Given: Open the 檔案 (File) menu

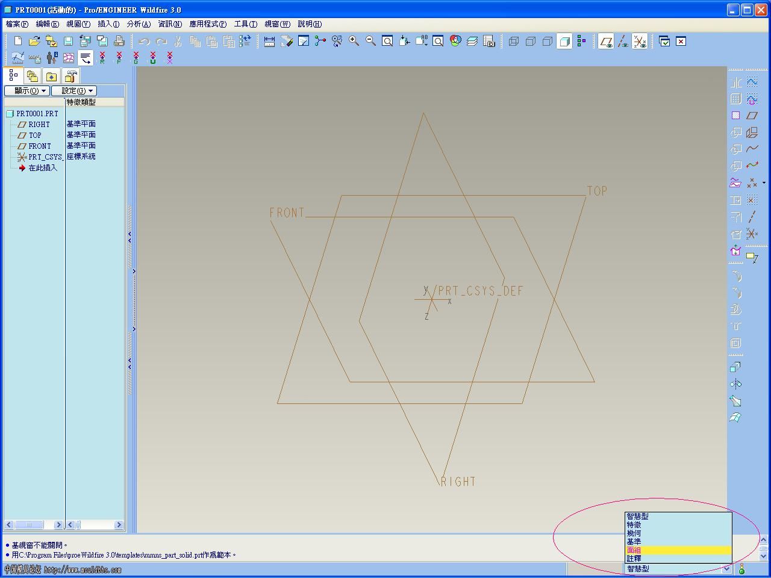Looking at the screenshot, I should [x=17, y=24].
